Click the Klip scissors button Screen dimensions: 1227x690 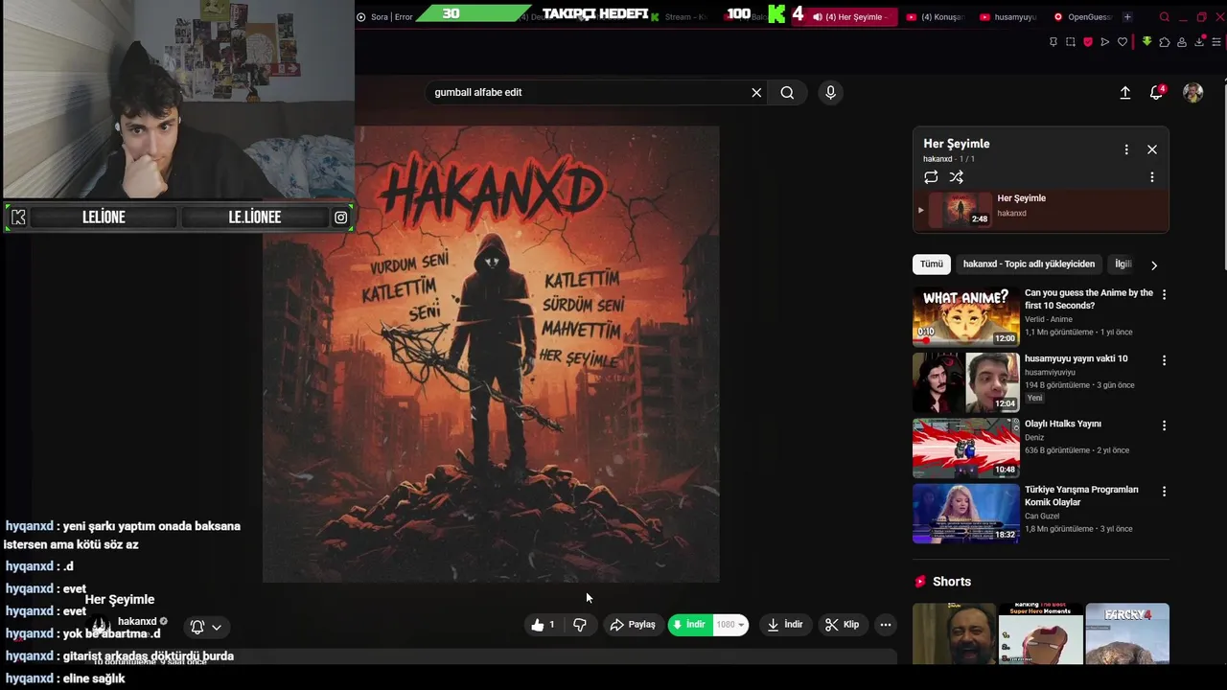pyautogui.click(x=842, y=625)
